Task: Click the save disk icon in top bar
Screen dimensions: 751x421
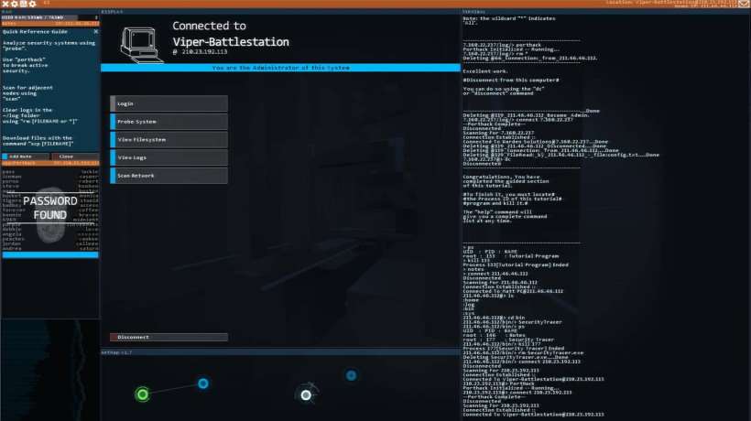Action: coord(21,4)
